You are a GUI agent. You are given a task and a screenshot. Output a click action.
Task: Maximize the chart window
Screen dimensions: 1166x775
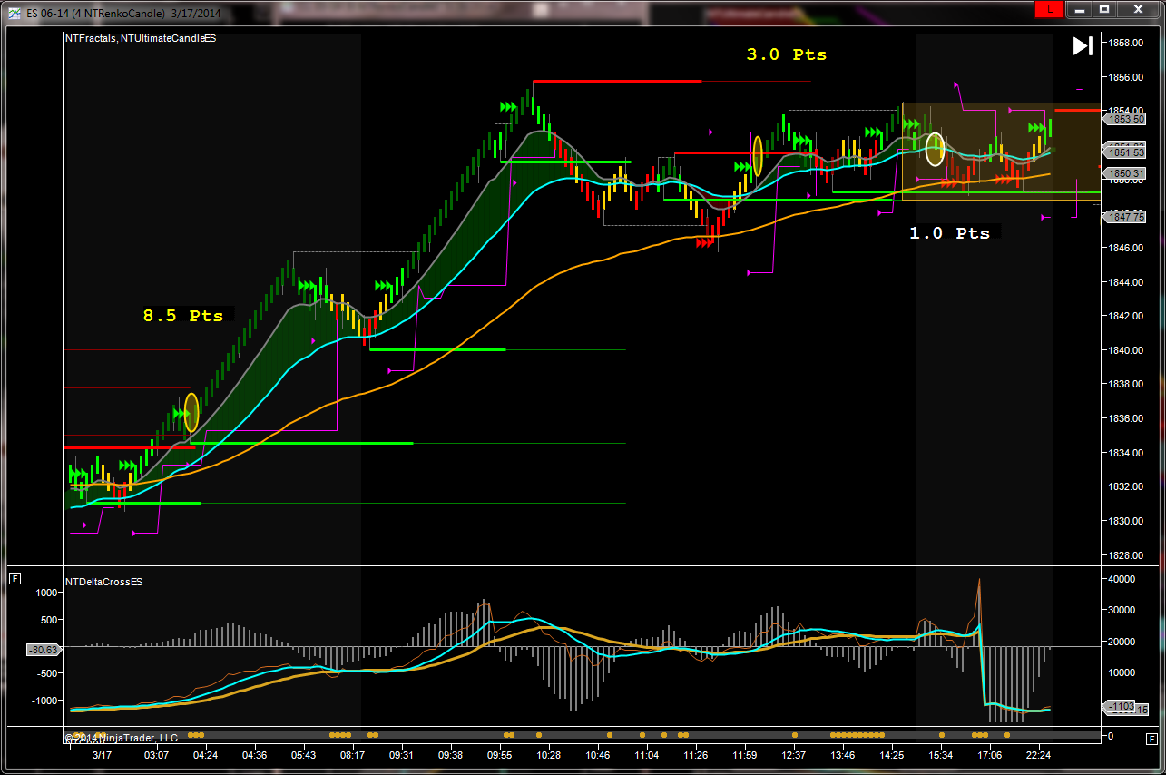pyautogui.click(x=1104, y=9)
